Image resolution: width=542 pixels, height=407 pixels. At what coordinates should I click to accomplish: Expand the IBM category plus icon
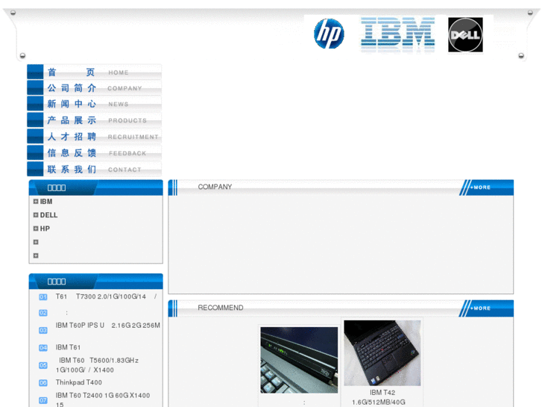36,201
